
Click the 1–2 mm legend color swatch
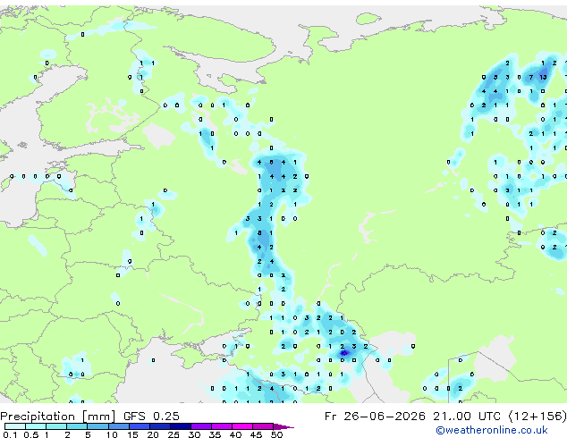56,426
